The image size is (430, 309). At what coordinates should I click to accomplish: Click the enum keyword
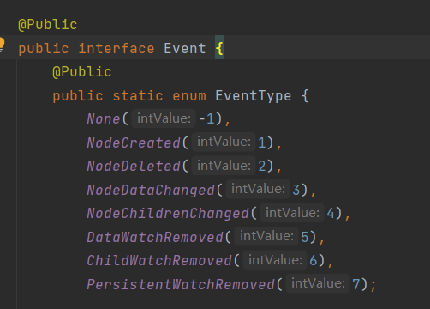pyautogui.click(x=189, y=95)
